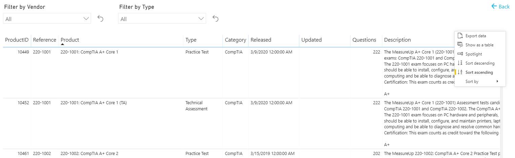Open the Filter by Type dropdown
The image size is (515, 158).
pos(162,19)
